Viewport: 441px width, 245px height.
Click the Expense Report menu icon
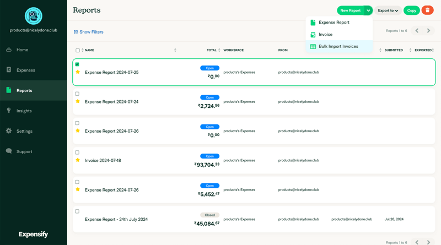(313, 23)
